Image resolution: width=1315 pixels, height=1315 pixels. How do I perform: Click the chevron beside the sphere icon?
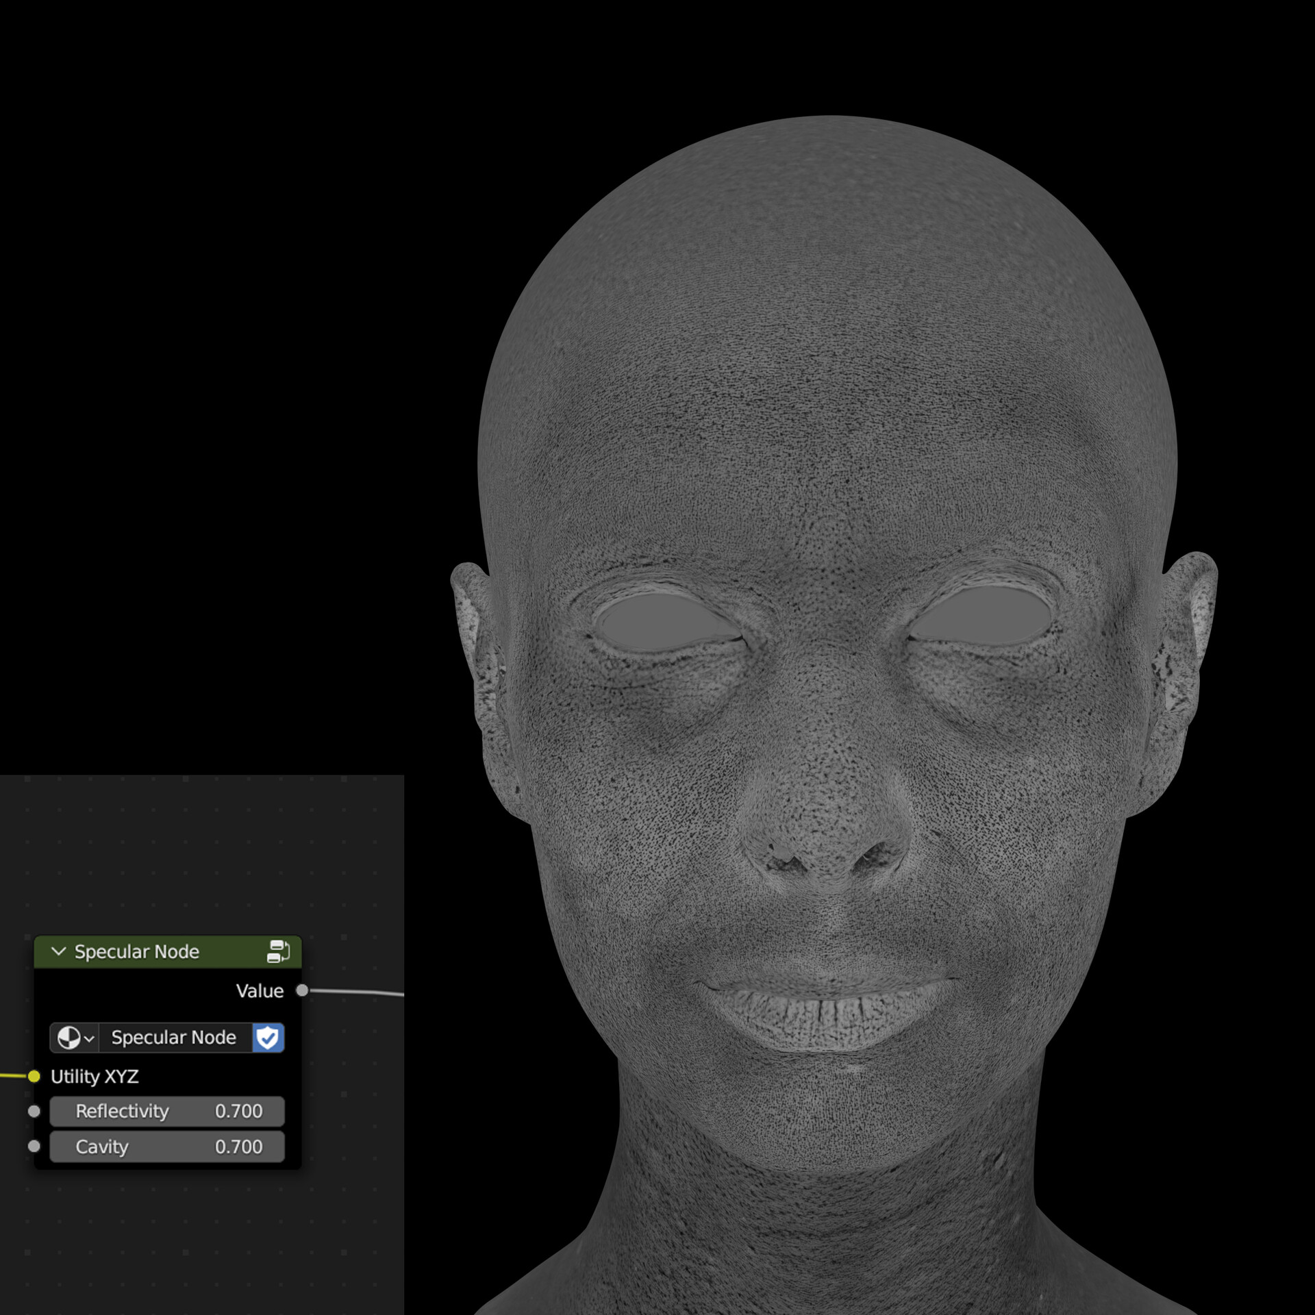[x=89, y=1038]
